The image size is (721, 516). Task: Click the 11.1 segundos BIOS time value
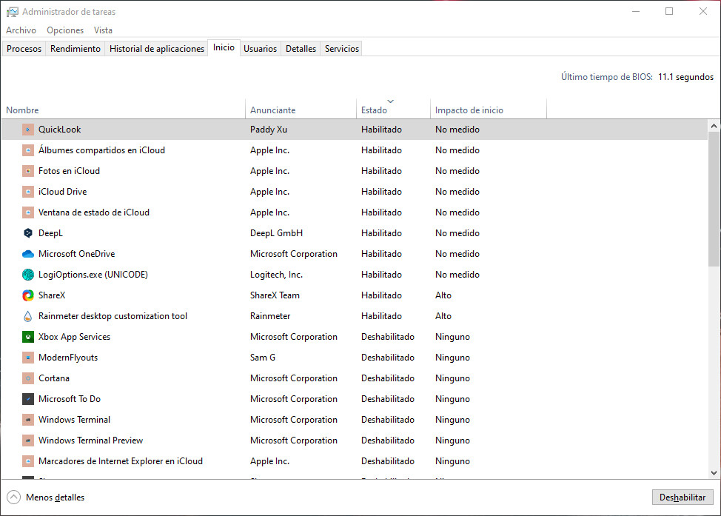point(685,77)
